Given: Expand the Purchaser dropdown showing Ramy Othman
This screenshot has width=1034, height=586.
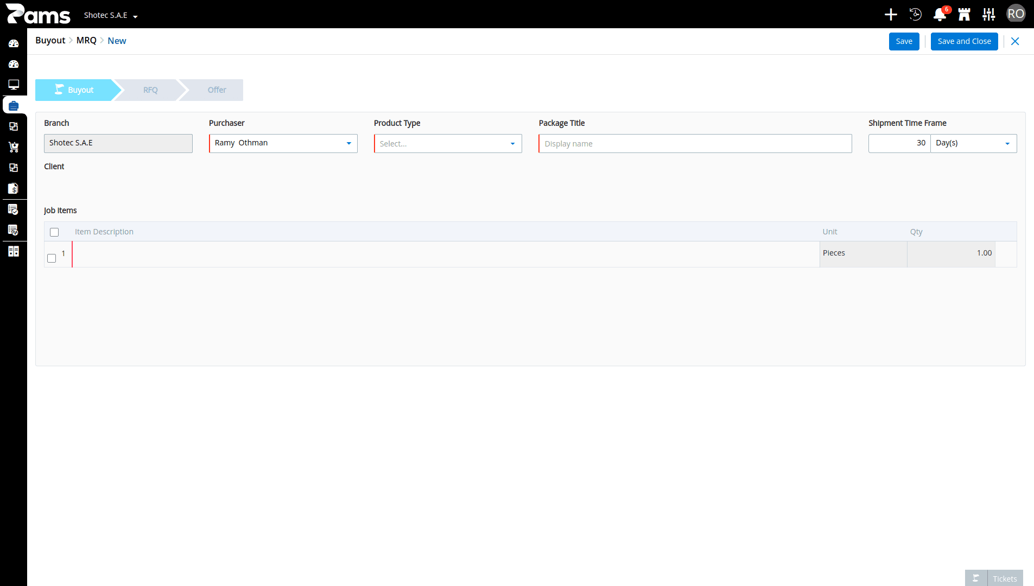Looking at the screenshot, I should click(x=283, y=143).
